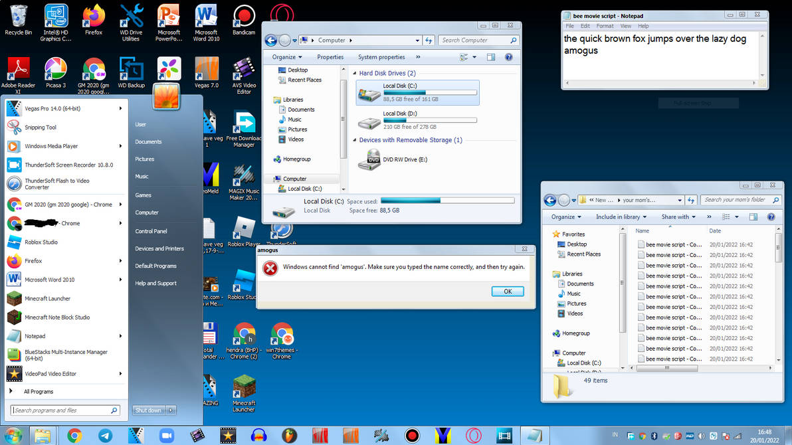The image size is (792, 445).
Task: Click OK on the amogus error dialog
Action: click(x=507, y=291)
